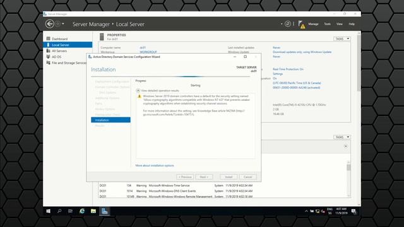The height and width of the screenshot is (227, 404).
Task: Collapse View detailed operation results
Action: (138, 91)
